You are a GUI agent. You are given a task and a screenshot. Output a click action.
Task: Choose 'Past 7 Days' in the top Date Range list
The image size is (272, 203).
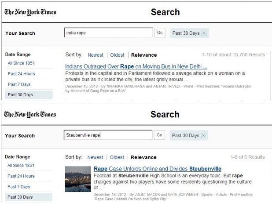19,84
